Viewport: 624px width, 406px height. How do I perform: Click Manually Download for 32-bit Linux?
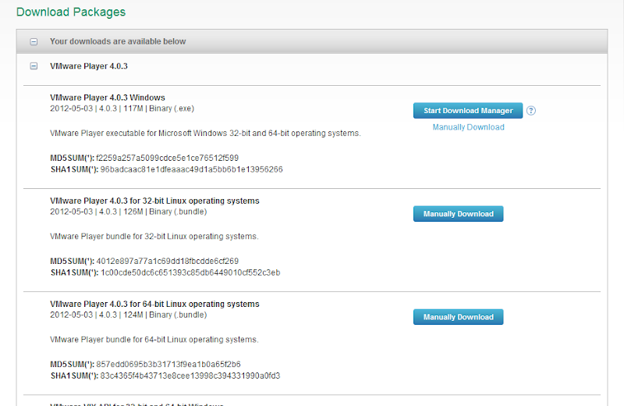click(458, 214)
